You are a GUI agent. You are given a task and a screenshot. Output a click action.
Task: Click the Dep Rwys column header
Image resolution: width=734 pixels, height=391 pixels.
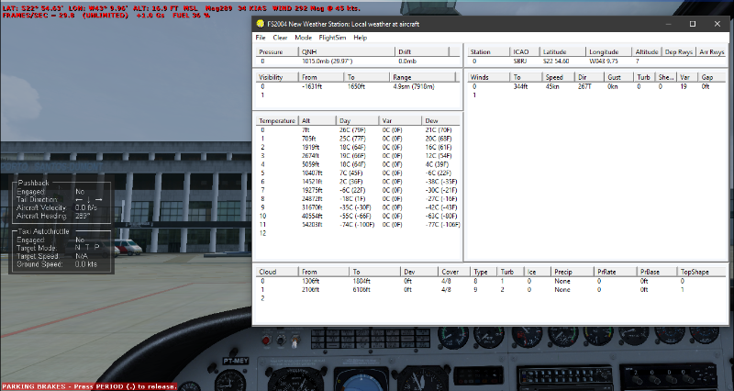[x=678, y=52]
